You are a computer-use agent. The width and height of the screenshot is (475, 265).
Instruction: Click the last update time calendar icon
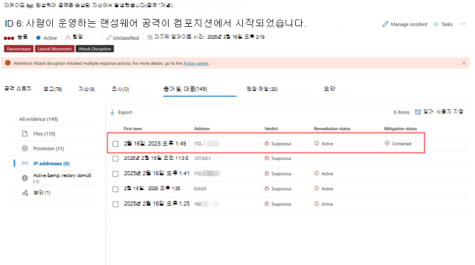(150, 37)
